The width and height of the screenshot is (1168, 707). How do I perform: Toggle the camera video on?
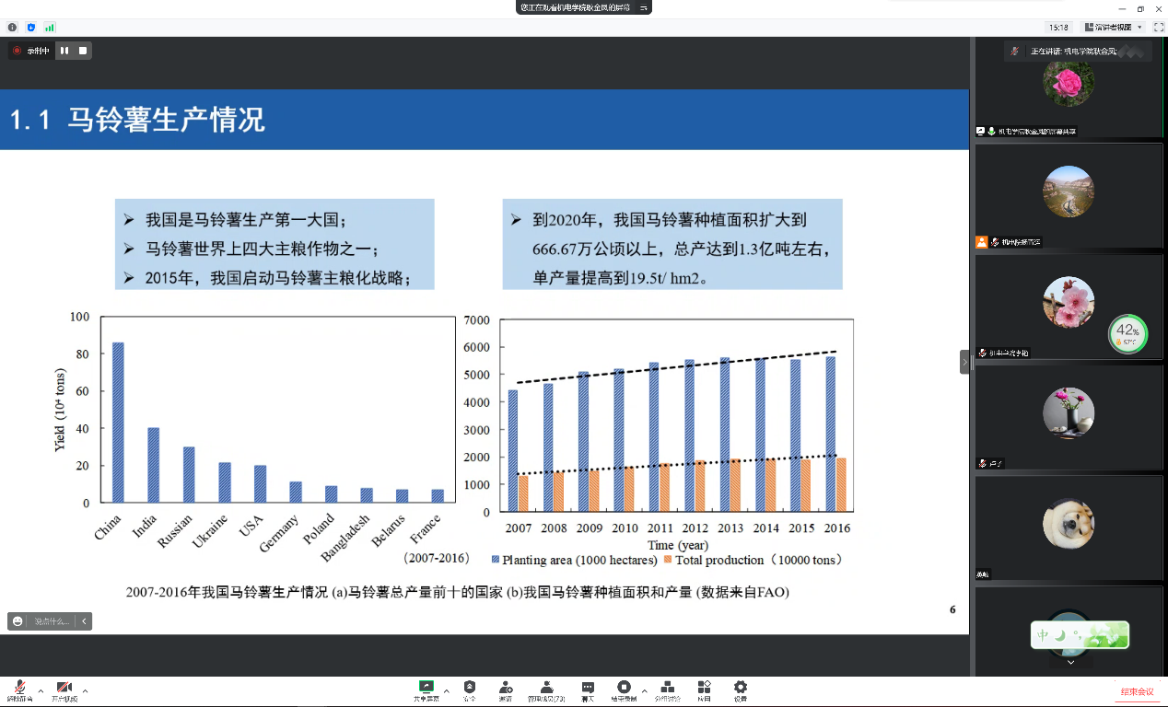(64, 690)
